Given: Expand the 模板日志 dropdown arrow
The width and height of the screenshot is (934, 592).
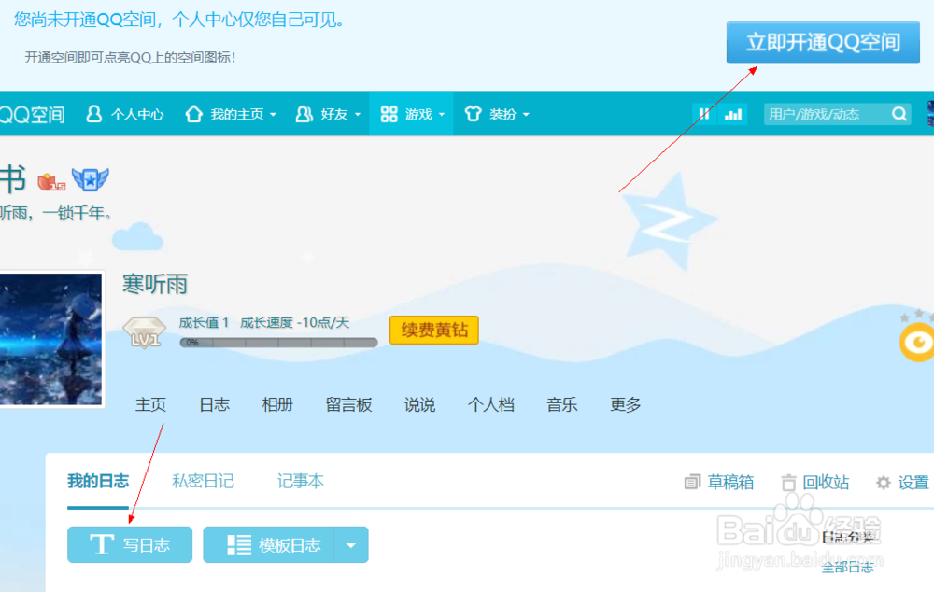Looking at the screenshot, I should [x=350, y=544].
